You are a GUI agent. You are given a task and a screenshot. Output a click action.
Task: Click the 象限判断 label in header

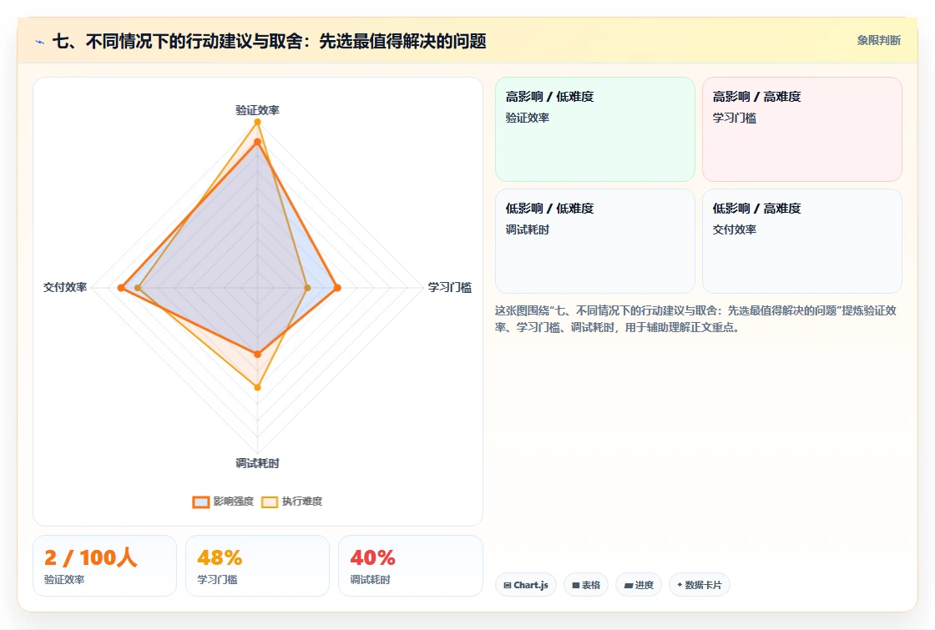[878, 41]
